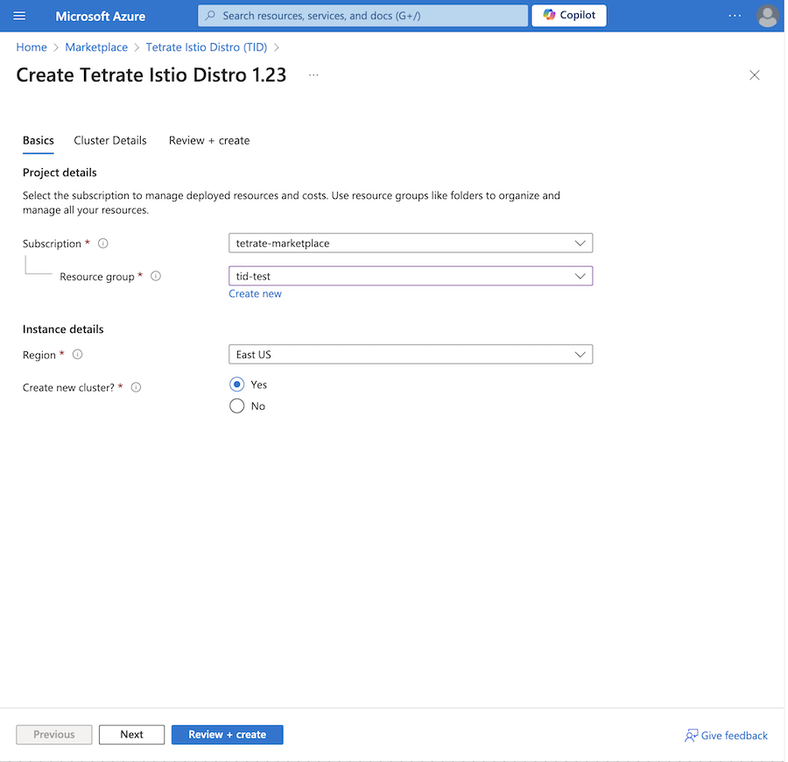Open the Azure portal hamburger menu
The width and height of the screenshot is (788, 762).
(x=19, y=16)
